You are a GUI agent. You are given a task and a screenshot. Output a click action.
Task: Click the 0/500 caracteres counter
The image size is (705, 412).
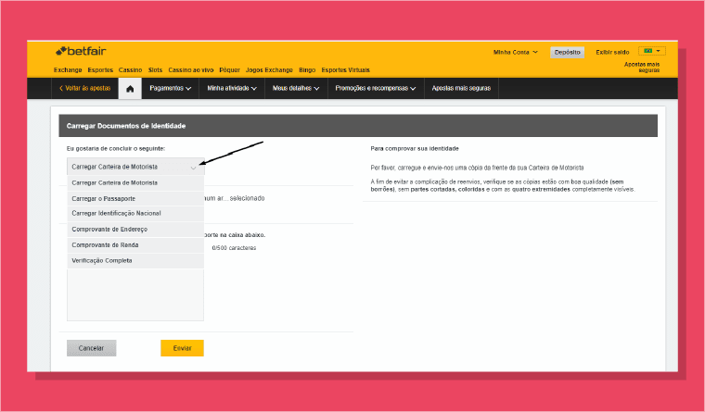click(234, 248)
